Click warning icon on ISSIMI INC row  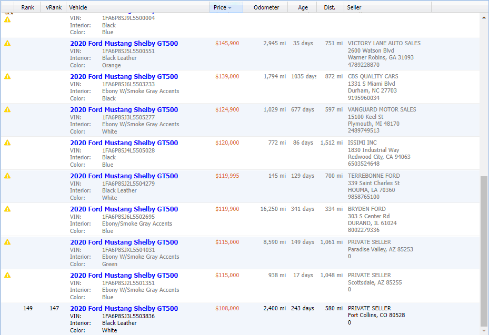(7, 143)
